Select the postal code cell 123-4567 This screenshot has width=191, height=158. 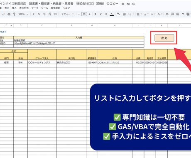92,62
